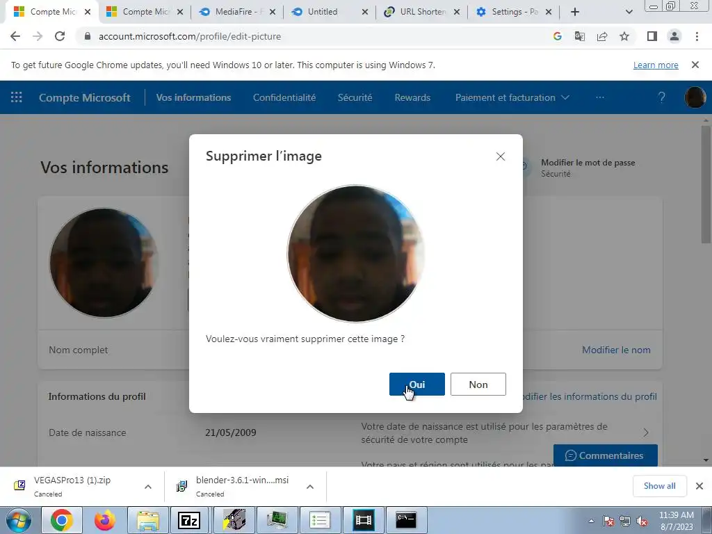This screenshot has width=712, height=534.
Task: Click the Modifier le nom link
Action: [616, 350]
